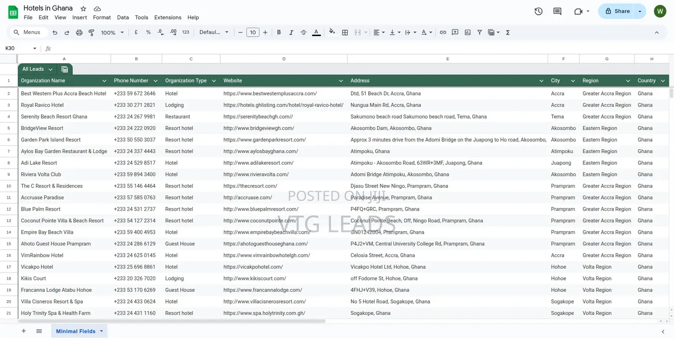674x338 pixels.
Task: Select the Minimal Fields sheet tab
Action: 79,331
